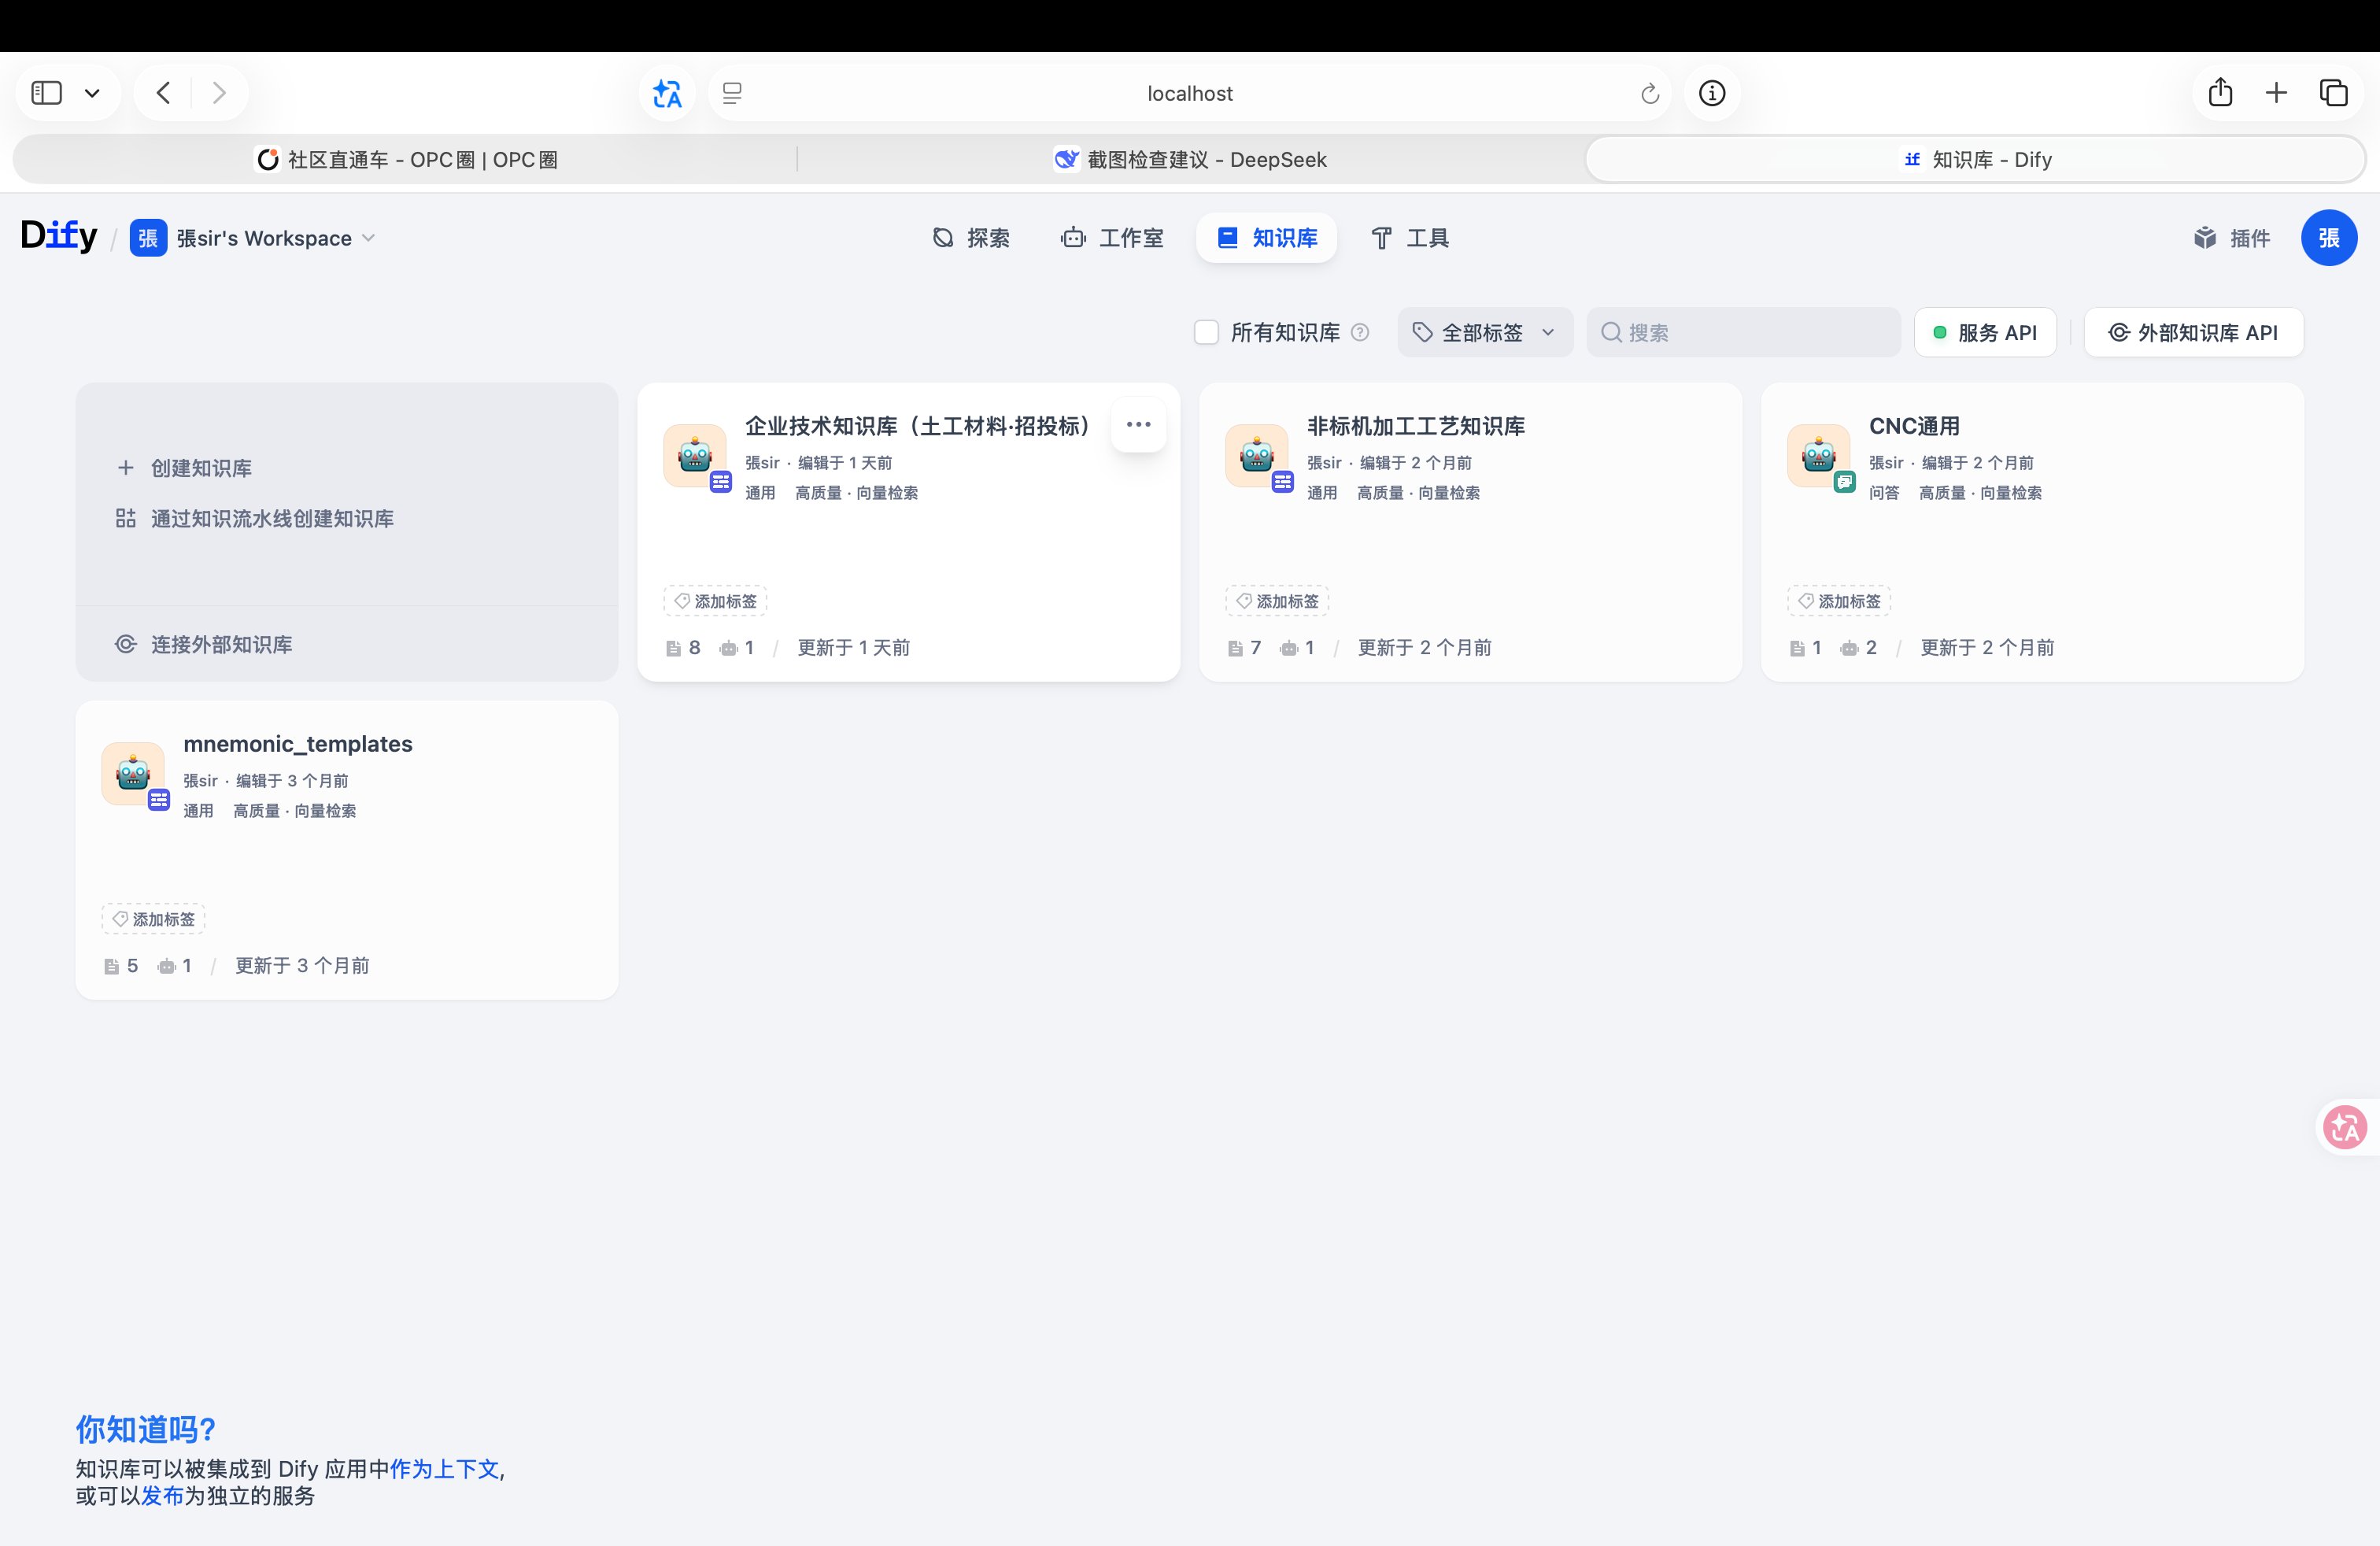This screenshot has height=1546, width=2380.
Task: Expand the 全部标签 tag filter dropdown
Action: [x=1485, y=332]
